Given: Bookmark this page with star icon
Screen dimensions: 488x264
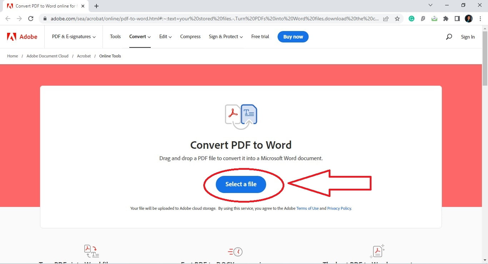Looking at the screenshot, I should tap(397, 19).
